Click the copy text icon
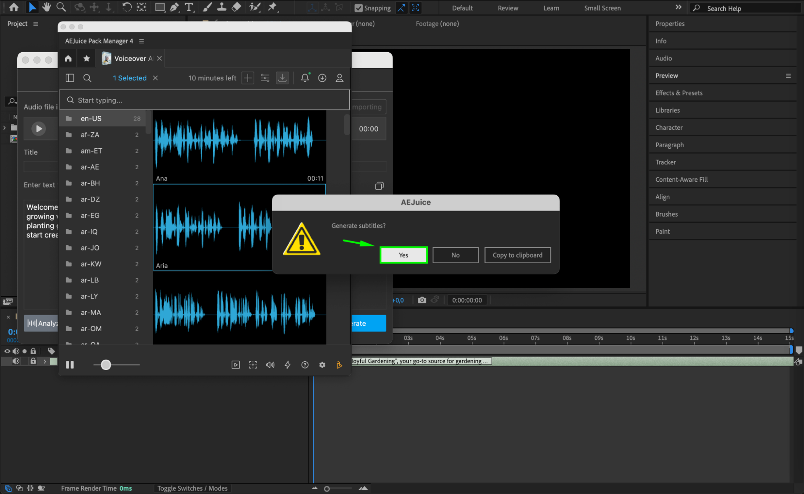The width and height of the screenshot is (804, 494). coord(379,186)
